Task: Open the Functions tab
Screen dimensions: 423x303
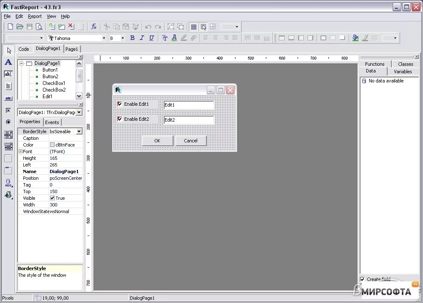Action: point(375,64)
